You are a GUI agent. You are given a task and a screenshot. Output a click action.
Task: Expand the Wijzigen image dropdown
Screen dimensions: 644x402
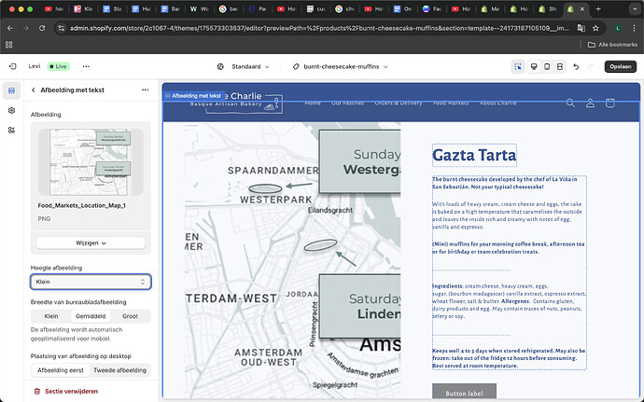point(91,243)
